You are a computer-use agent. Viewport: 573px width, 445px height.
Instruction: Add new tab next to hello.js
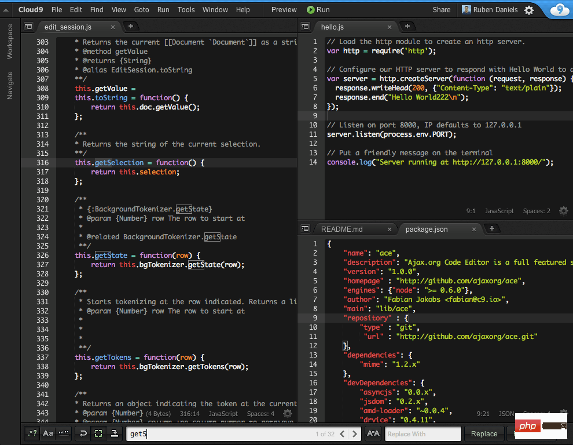[x=407, y=26]
